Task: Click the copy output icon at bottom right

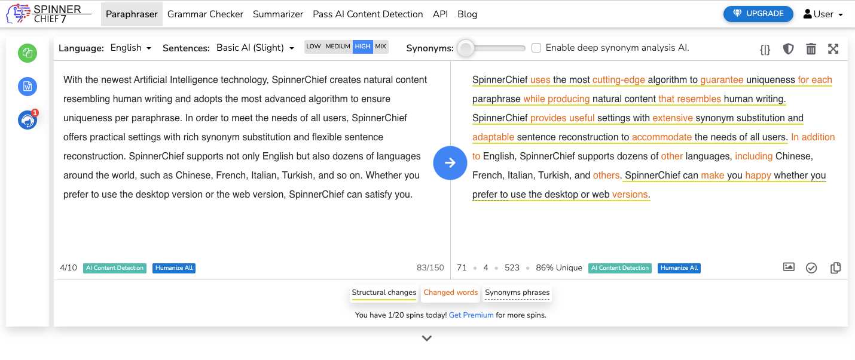Action: (x=835, y=268)
